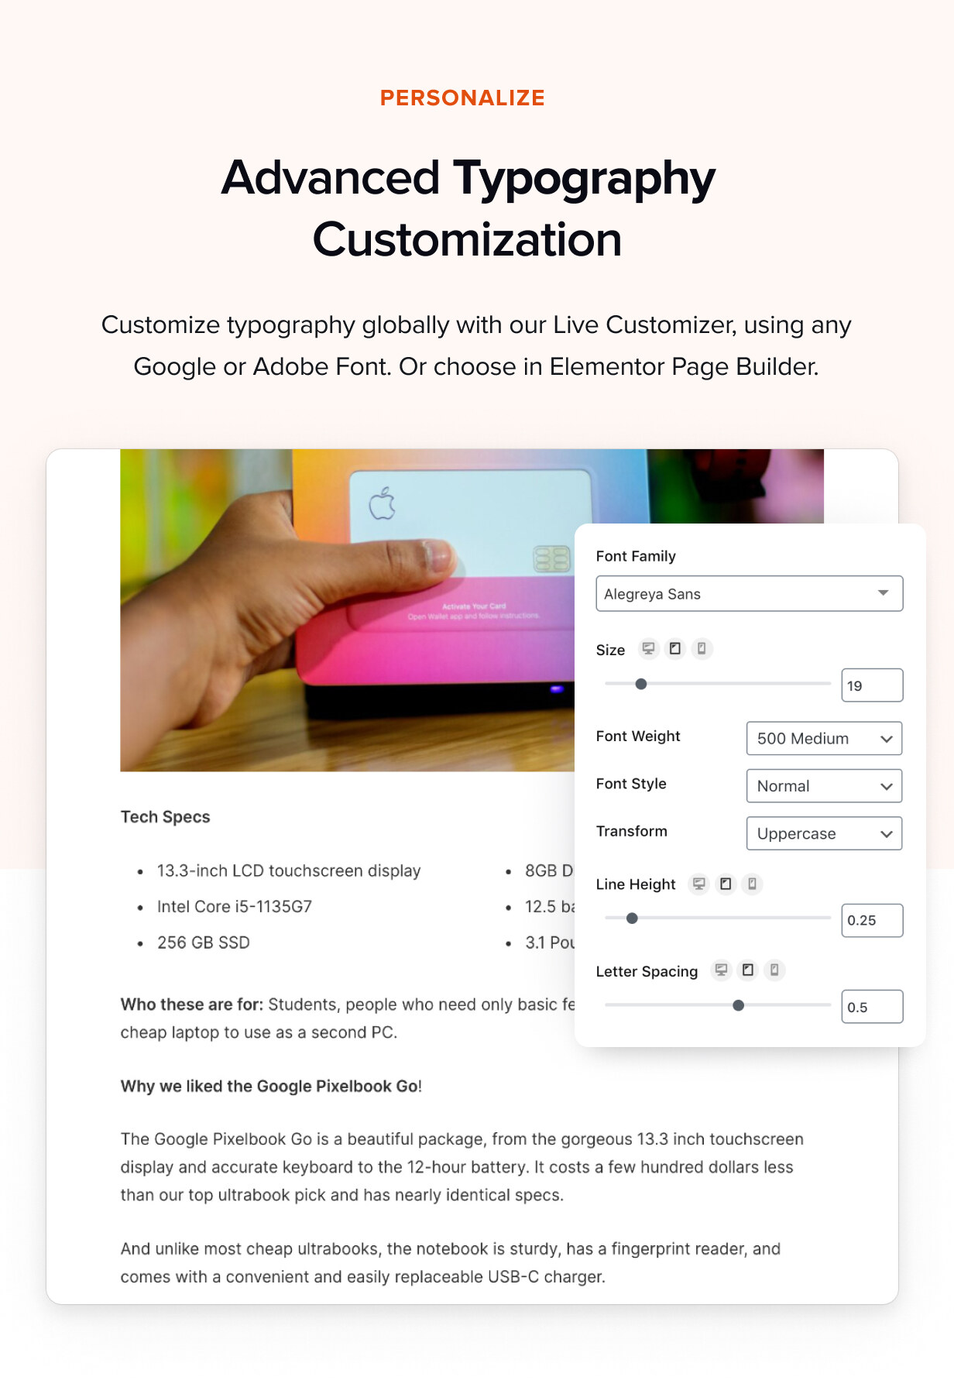
Task: Choose desktop icon next to Line Height
Action: coord(698,884)
